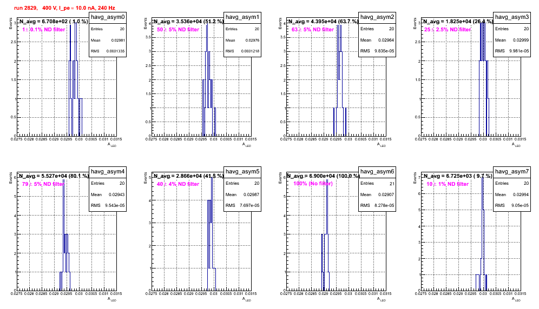Select the havg_asym0 stats box title
The width and height of the screenshot is (539, 309).
[x=108, y=17]
